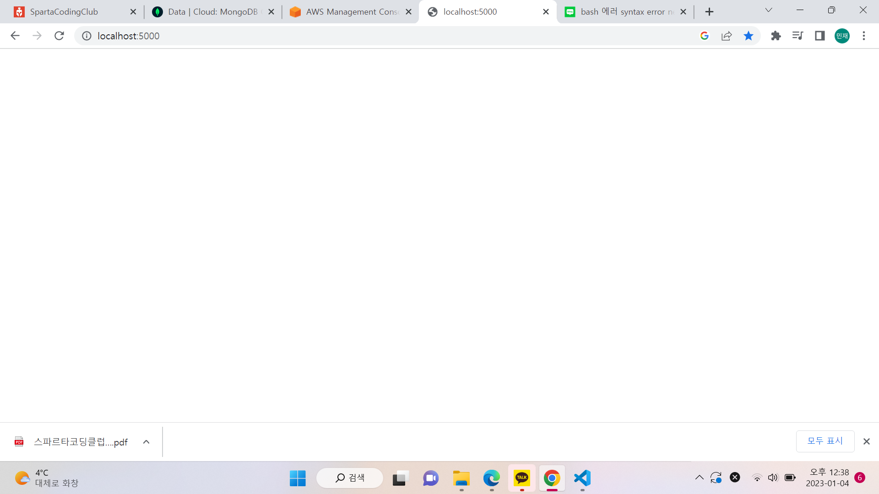Click the Google icon in address bar
The width and height of the screenshot is (879, 494).
coord(705,36)
